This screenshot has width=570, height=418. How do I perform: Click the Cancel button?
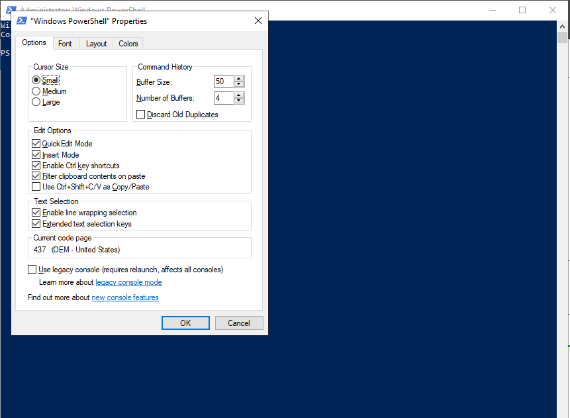pyautogui.click(x=239, y=323)
